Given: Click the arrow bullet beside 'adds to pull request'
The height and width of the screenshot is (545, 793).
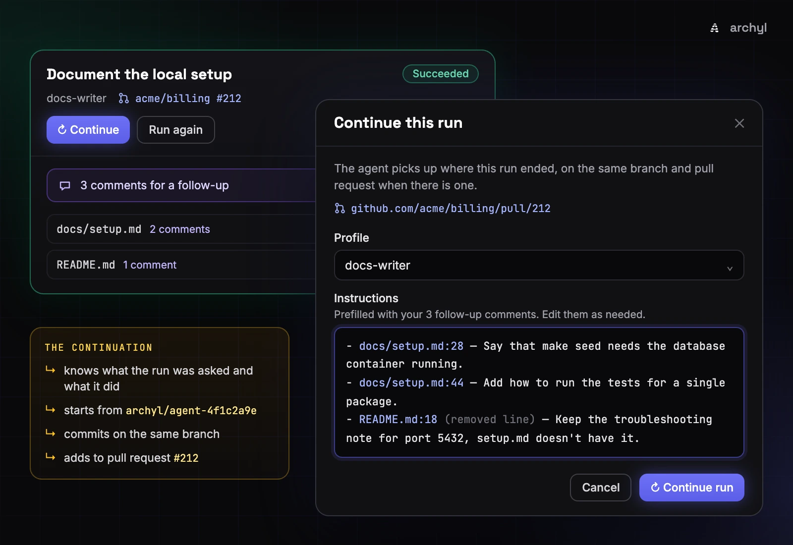Looking at the screenshot, I should tap(51, 457).
